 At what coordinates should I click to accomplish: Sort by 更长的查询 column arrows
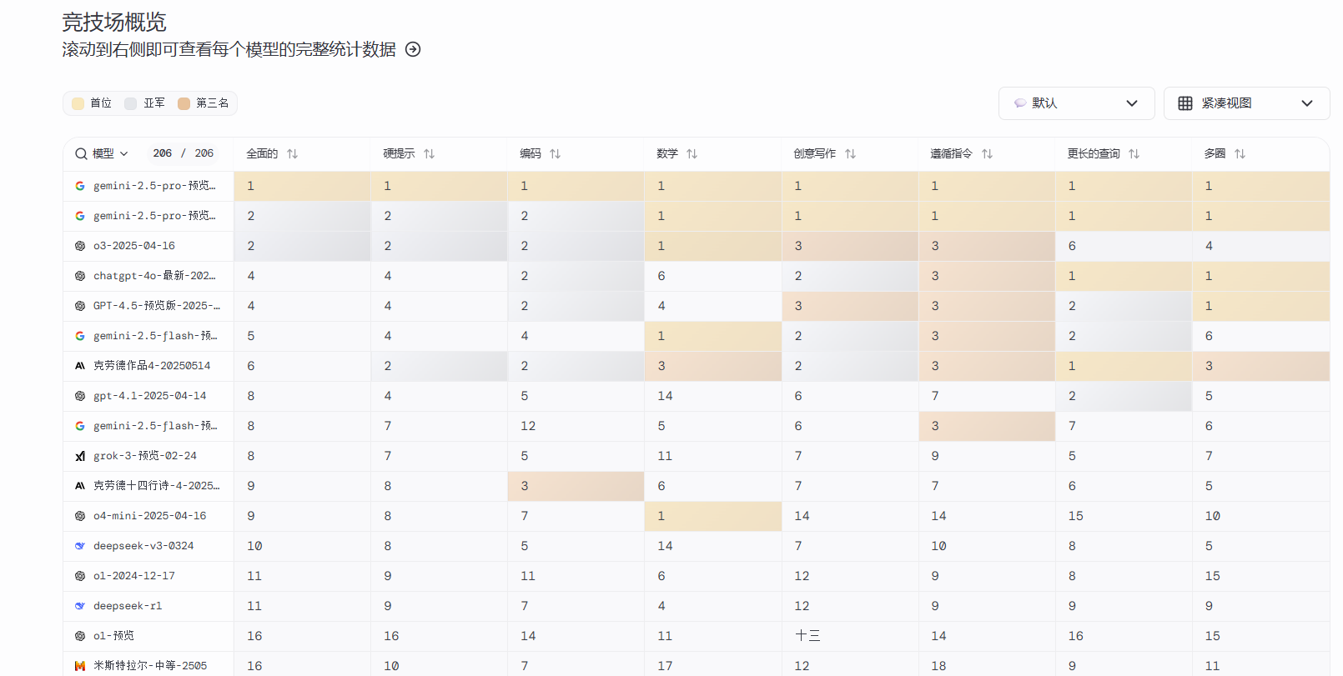[1134, 153]
